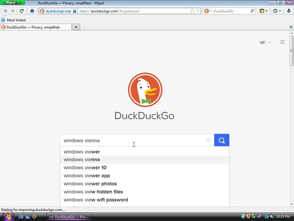Click the megaphone announcement icon

pos(263,42)
